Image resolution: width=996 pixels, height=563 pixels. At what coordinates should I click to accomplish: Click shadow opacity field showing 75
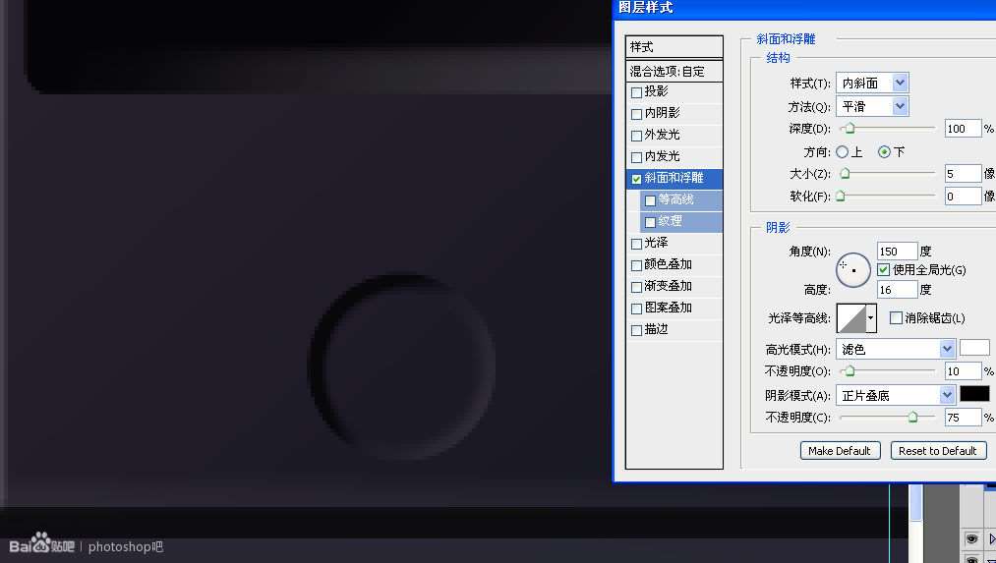click(x=963, y=418)
